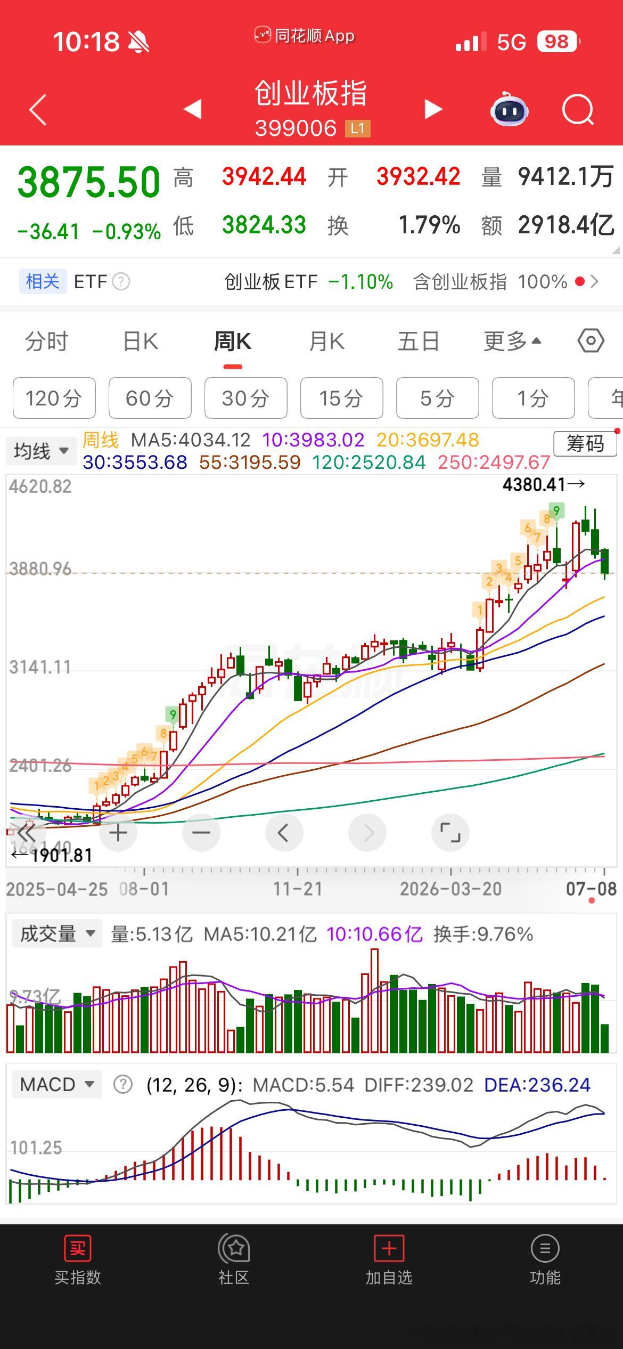
Task: Tap the pink 250:2497.67 MA value
Action: click(494, 462)
